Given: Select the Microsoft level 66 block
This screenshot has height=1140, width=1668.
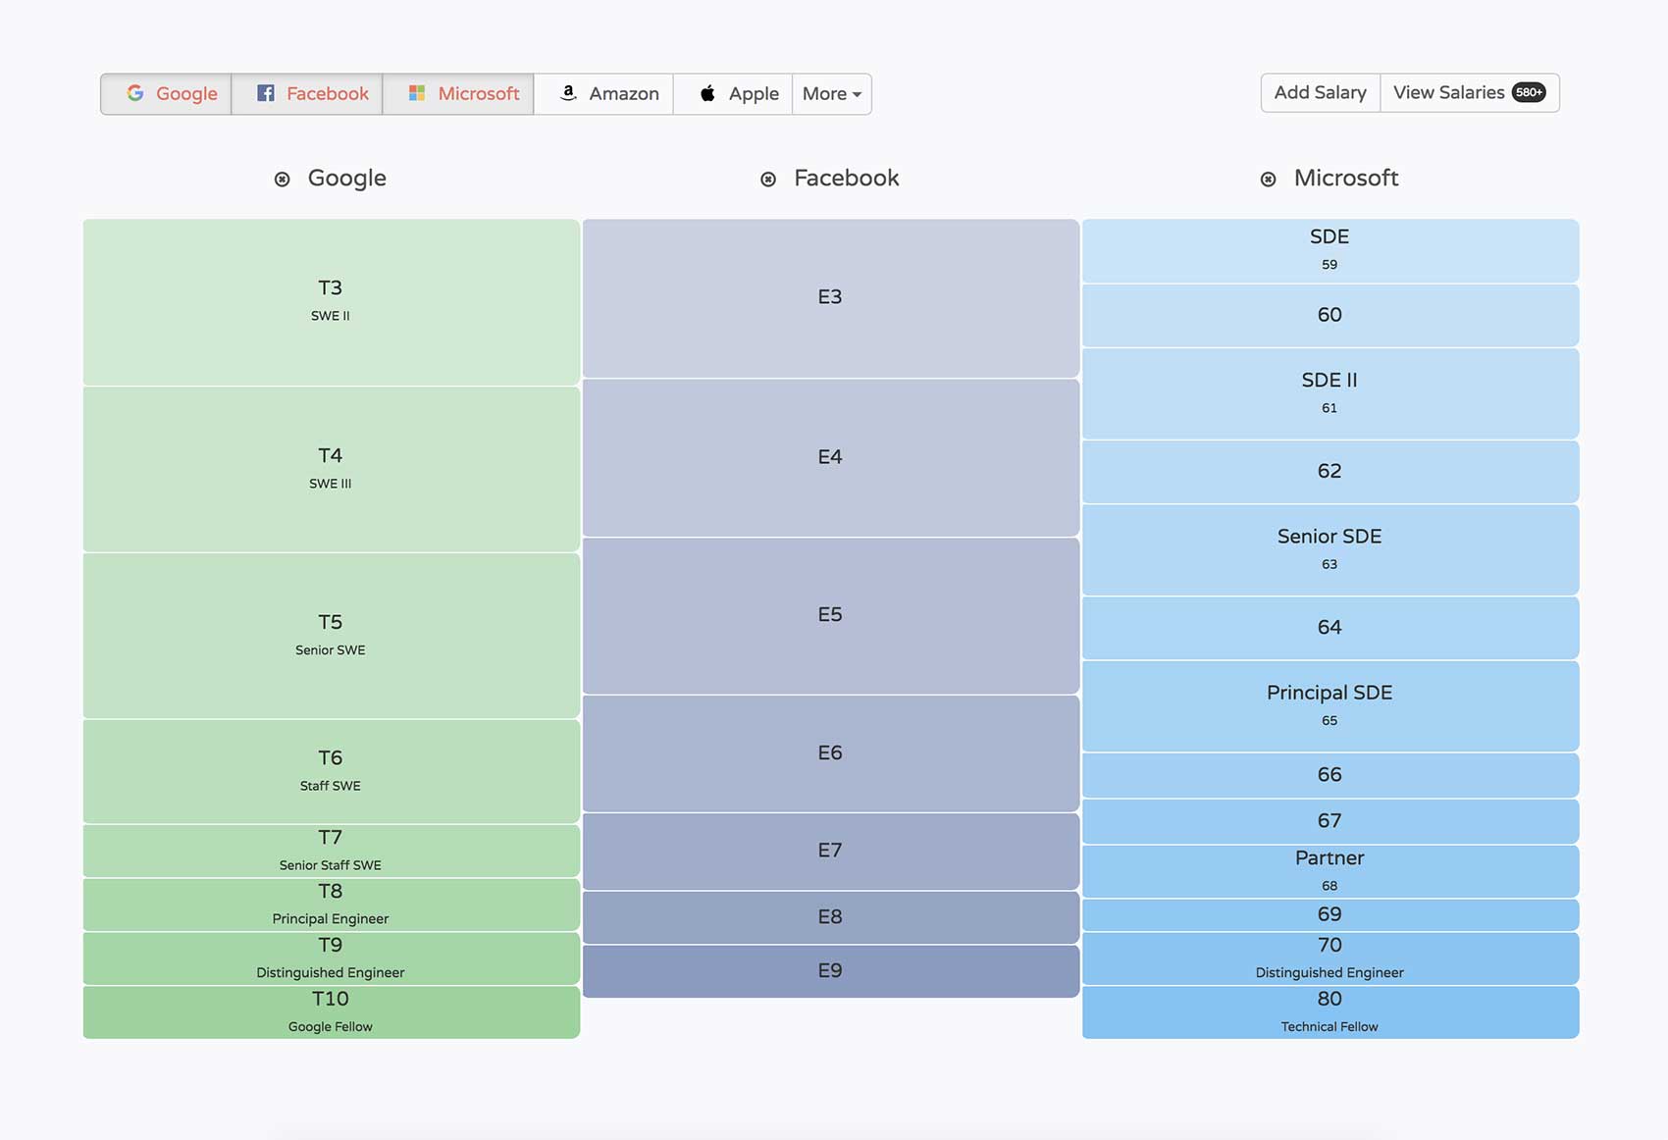Looking at the screenshot, I should click(x=1330, y=775).
